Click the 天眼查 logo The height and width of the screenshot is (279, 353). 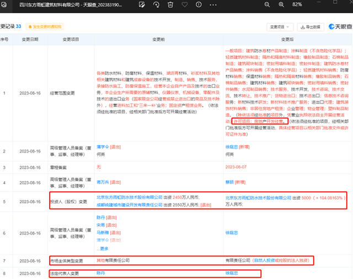[340, 26]
